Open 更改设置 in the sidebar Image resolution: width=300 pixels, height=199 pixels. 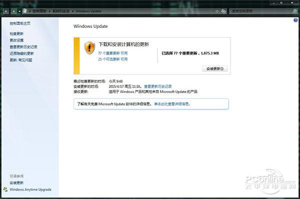pyautogui.click(x=16, y=40)
